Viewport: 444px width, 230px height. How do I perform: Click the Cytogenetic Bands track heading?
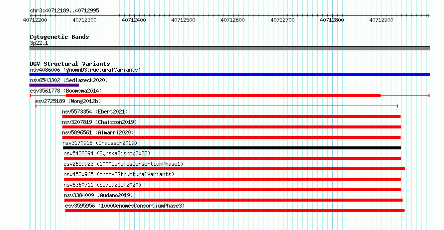pyautogui.click(x=59, y=37)
